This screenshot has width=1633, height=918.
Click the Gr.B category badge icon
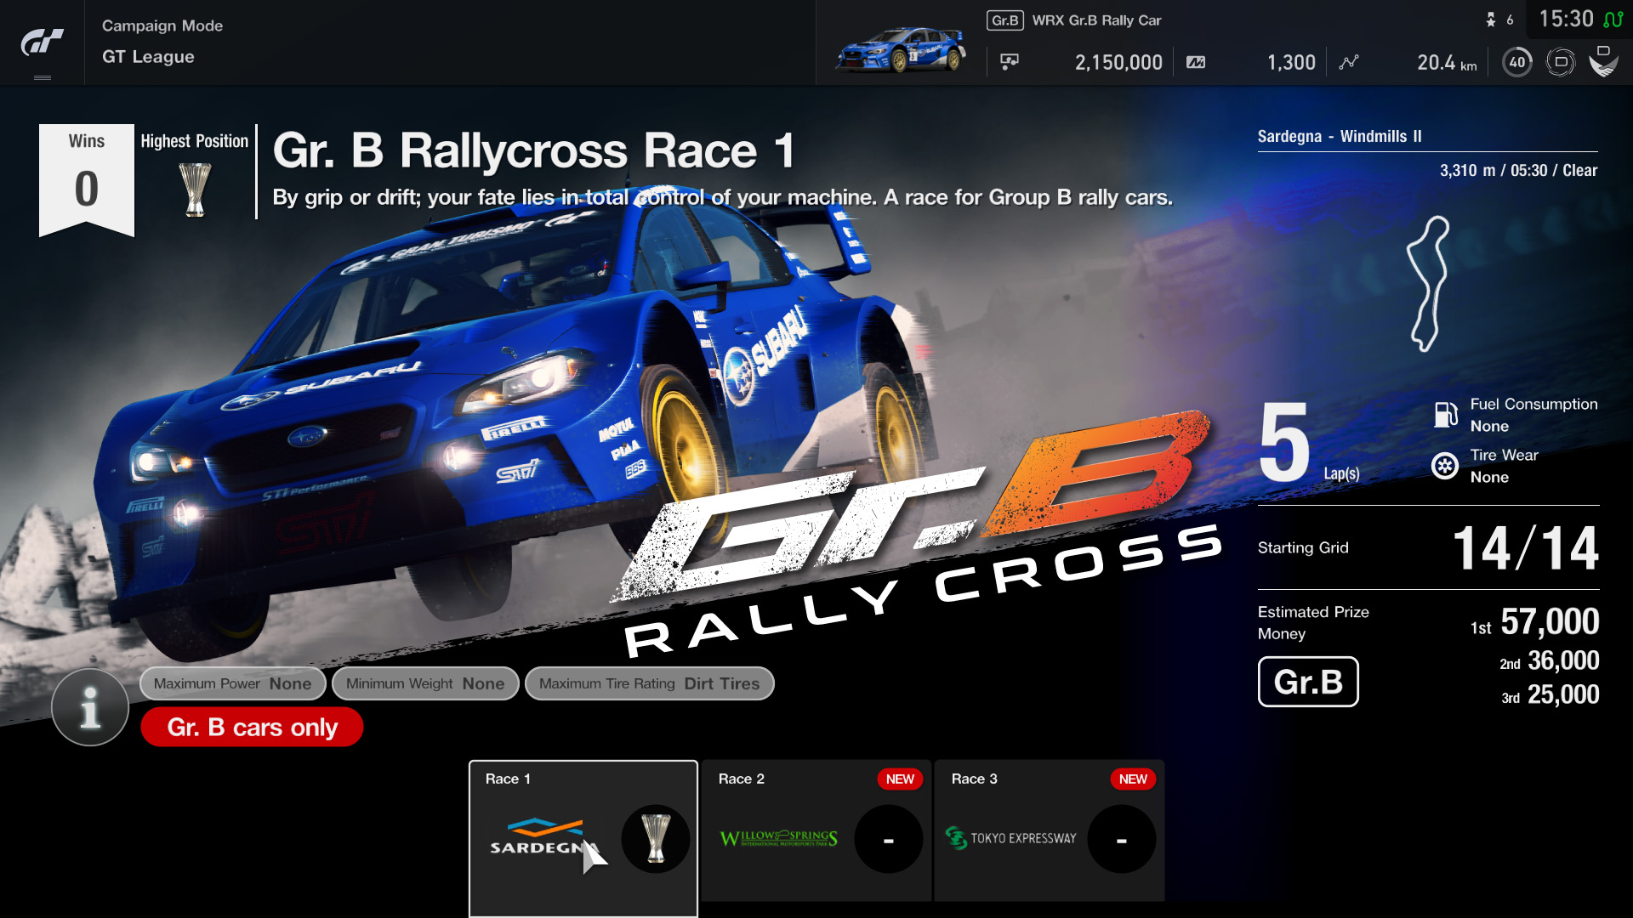pyautogui.click(x=1308, y=682)
